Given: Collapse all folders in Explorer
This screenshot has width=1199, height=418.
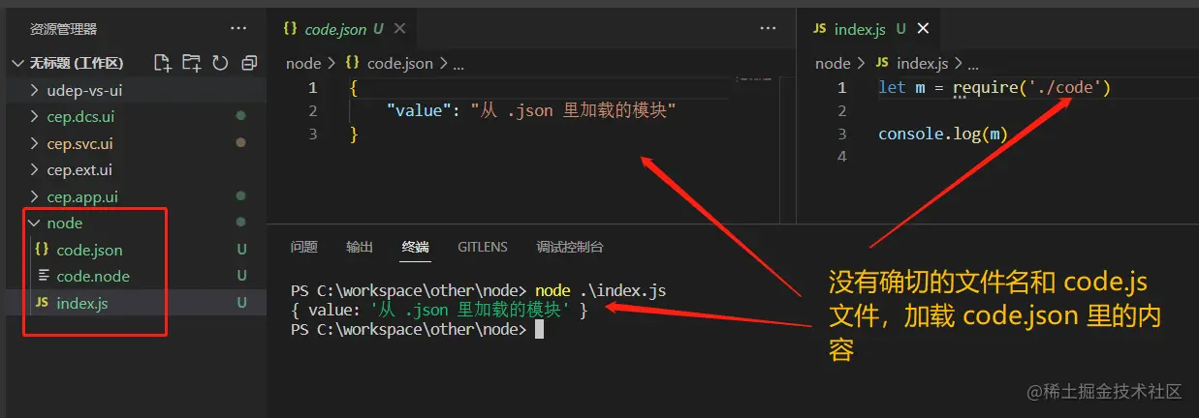Looking at the screenshot, I should pos(249,63).
